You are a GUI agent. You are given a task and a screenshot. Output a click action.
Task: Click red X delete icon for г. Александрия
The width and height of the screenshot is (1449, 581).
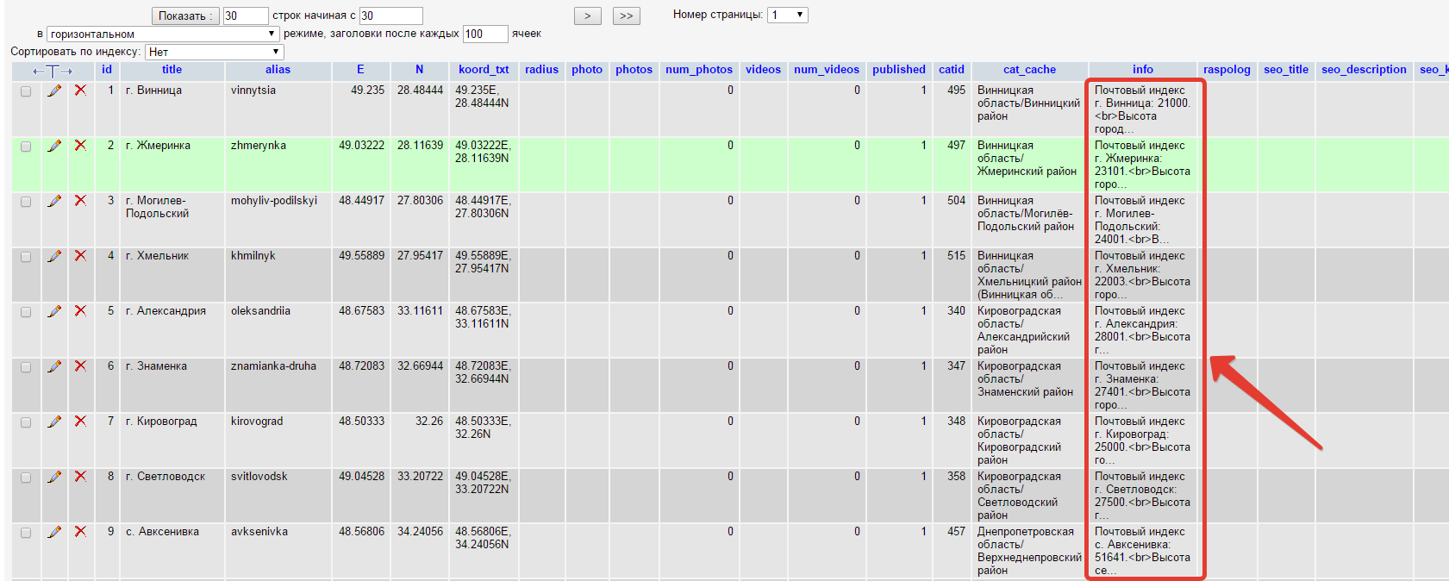[x=80, y=311]
